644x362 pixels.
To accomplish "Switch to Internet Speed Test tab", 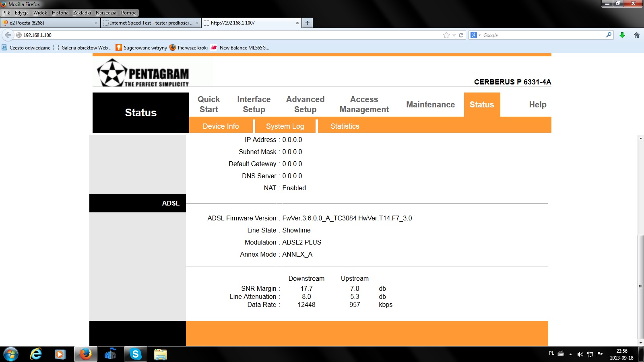I will (151, 23).
